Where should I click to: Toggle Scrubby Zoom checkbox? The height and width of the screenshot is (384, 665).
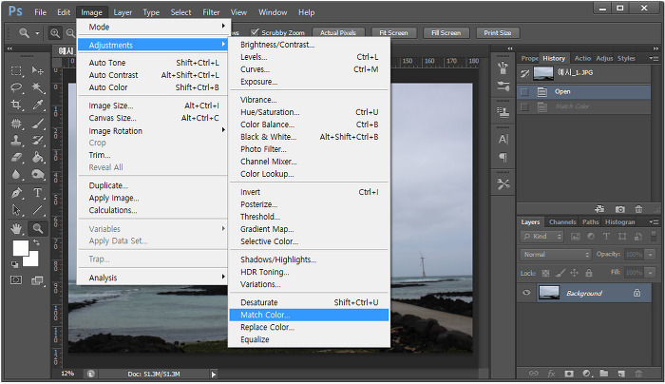[x=255, y=32]
